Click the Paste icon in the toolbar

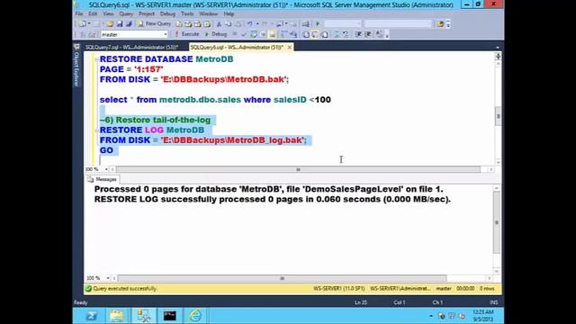tap(238, 24)
